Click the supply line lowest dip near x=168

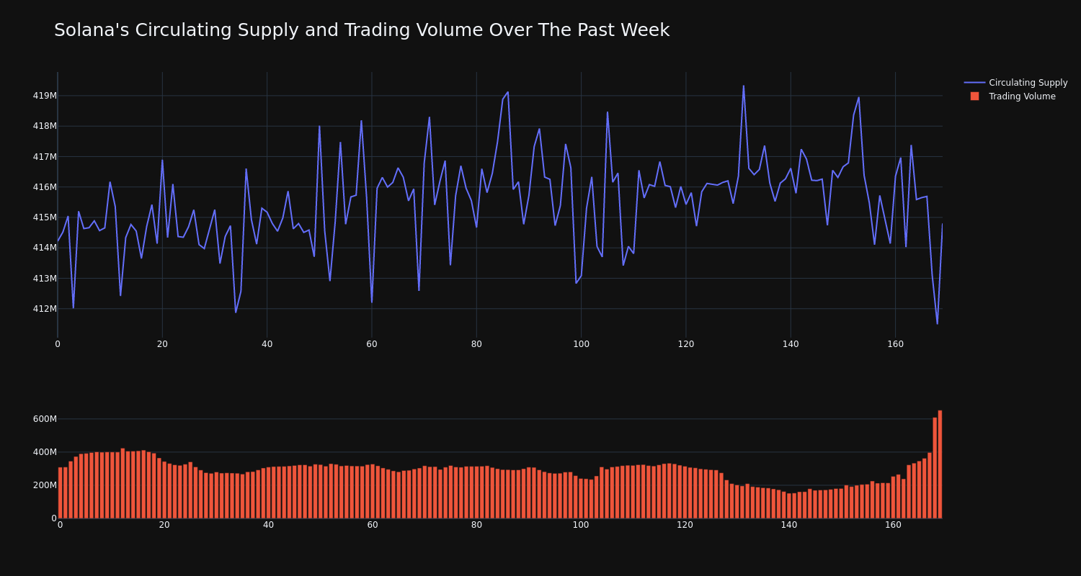[x=937, y=324]
